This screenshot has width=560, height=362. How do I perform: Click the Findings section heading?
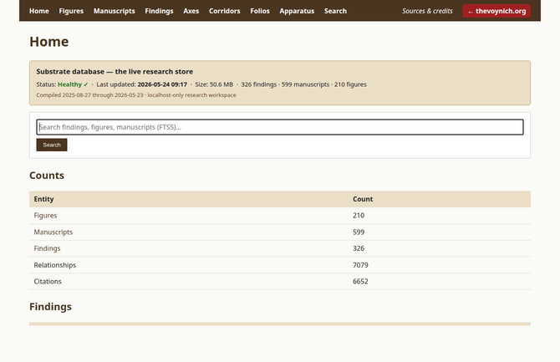[x=50, y=307]
